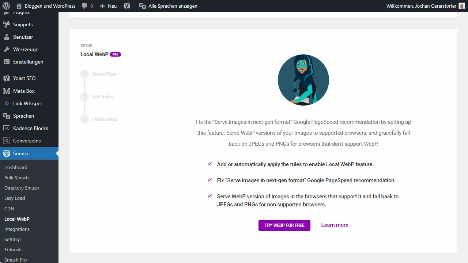
Task: Go to Smush Dashboard submenu
Action: click(x=16, y=167)
